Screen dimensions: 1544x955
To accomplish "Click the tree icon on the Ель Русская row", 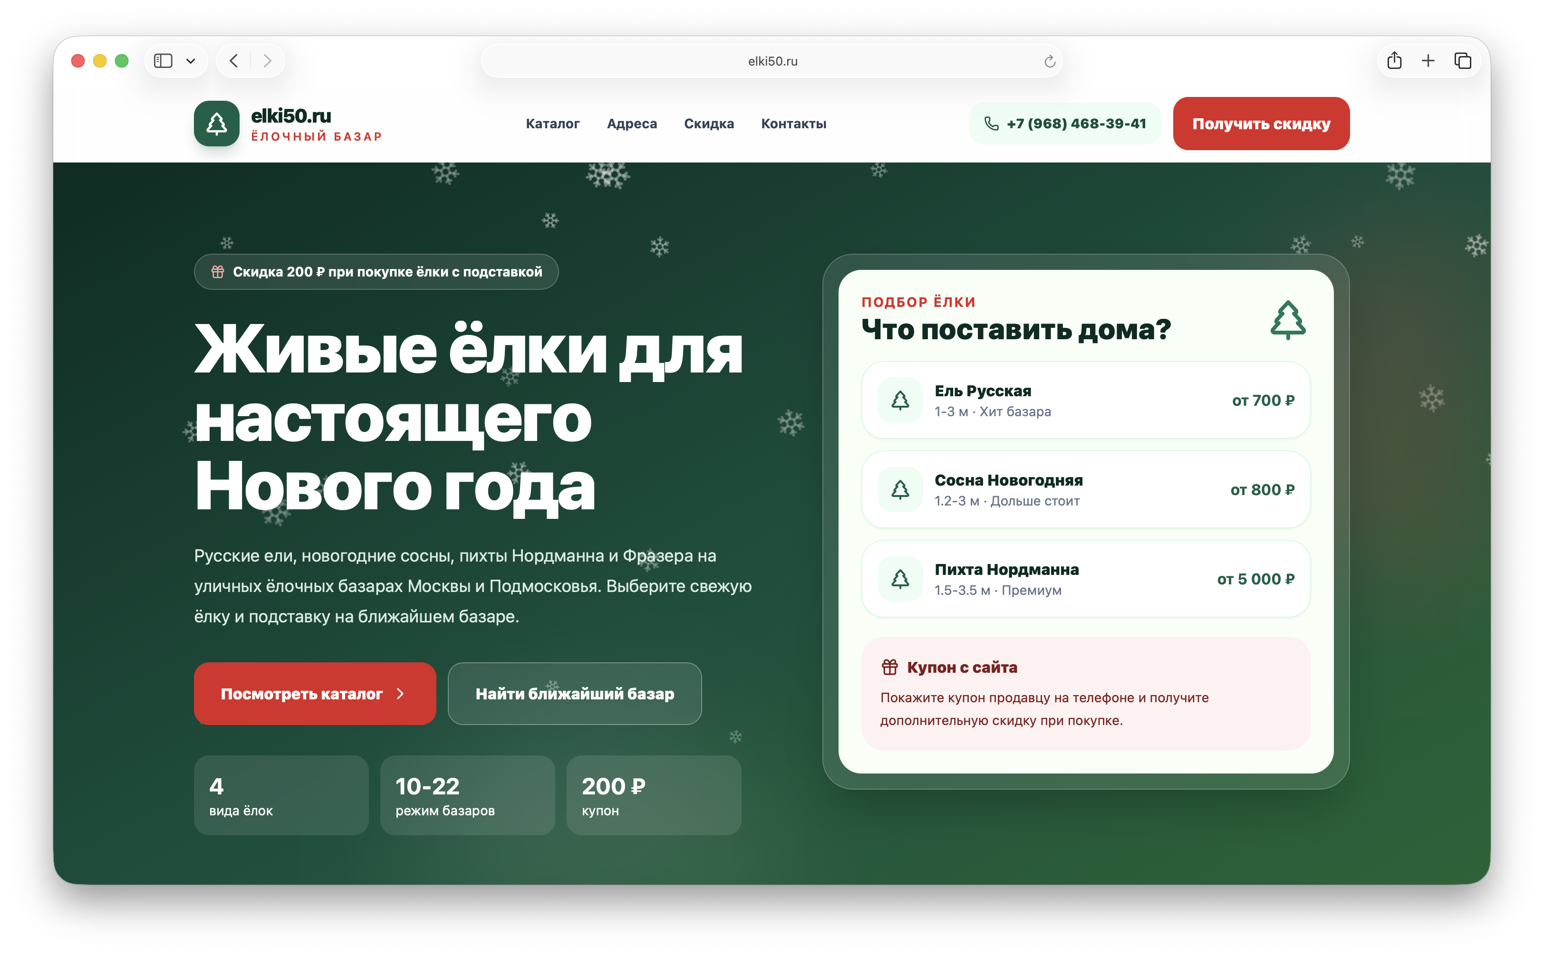I will pyautogui.click(x=899, y=400).
